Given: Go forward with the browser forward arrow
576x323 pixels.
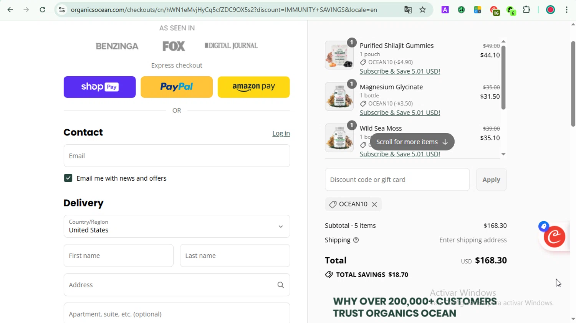Looking at the screenshot, I should [x=26, y=10].
